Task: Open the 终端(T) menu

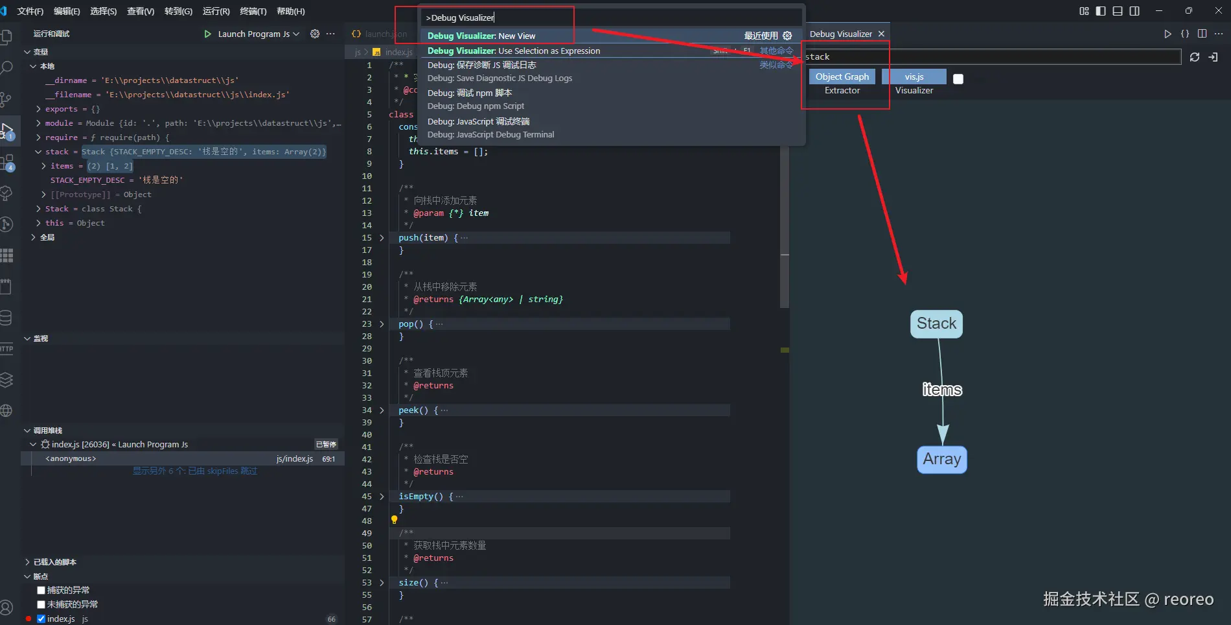Action: [253, 11]
